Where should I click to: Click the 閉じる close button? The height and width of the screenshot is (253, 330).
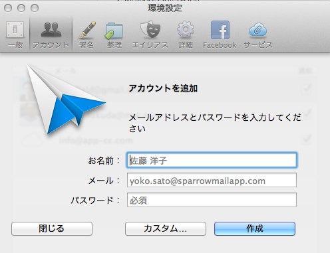coord(52,228)
